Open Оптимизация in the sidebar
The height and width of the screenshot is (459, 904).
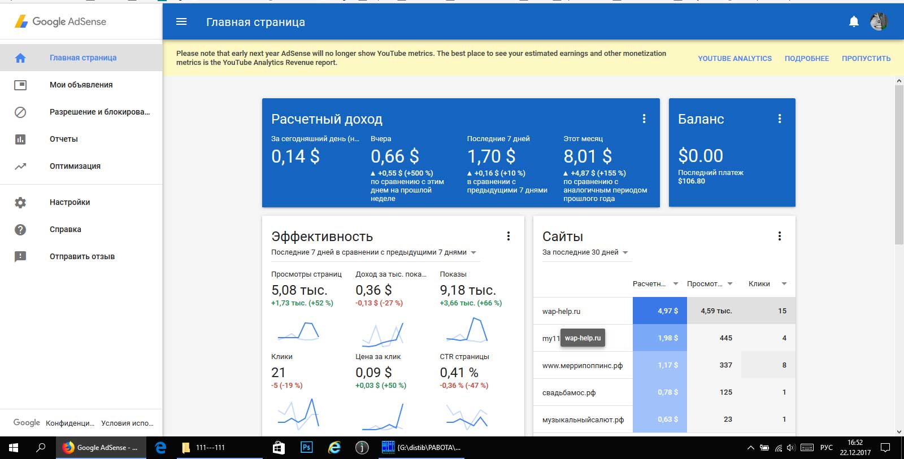click(81, 166)
